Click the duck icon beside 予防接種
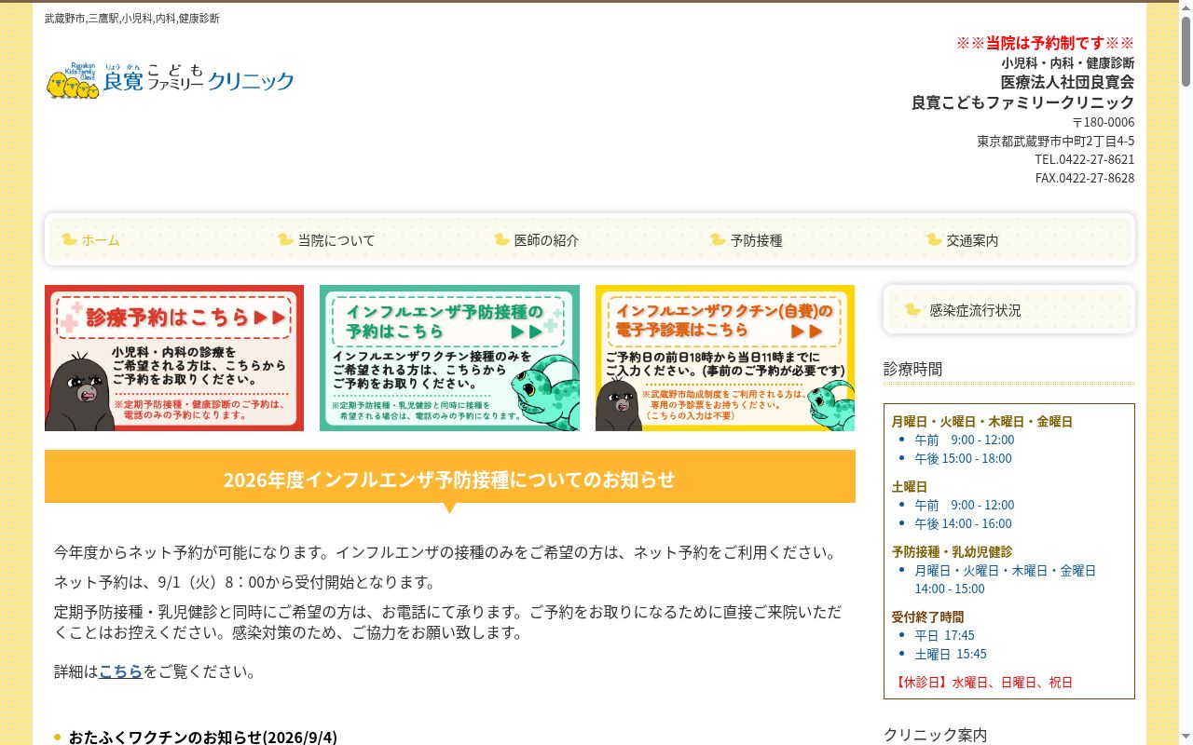The height and width of the screenshot is (745, 1193). coord(718,239)
